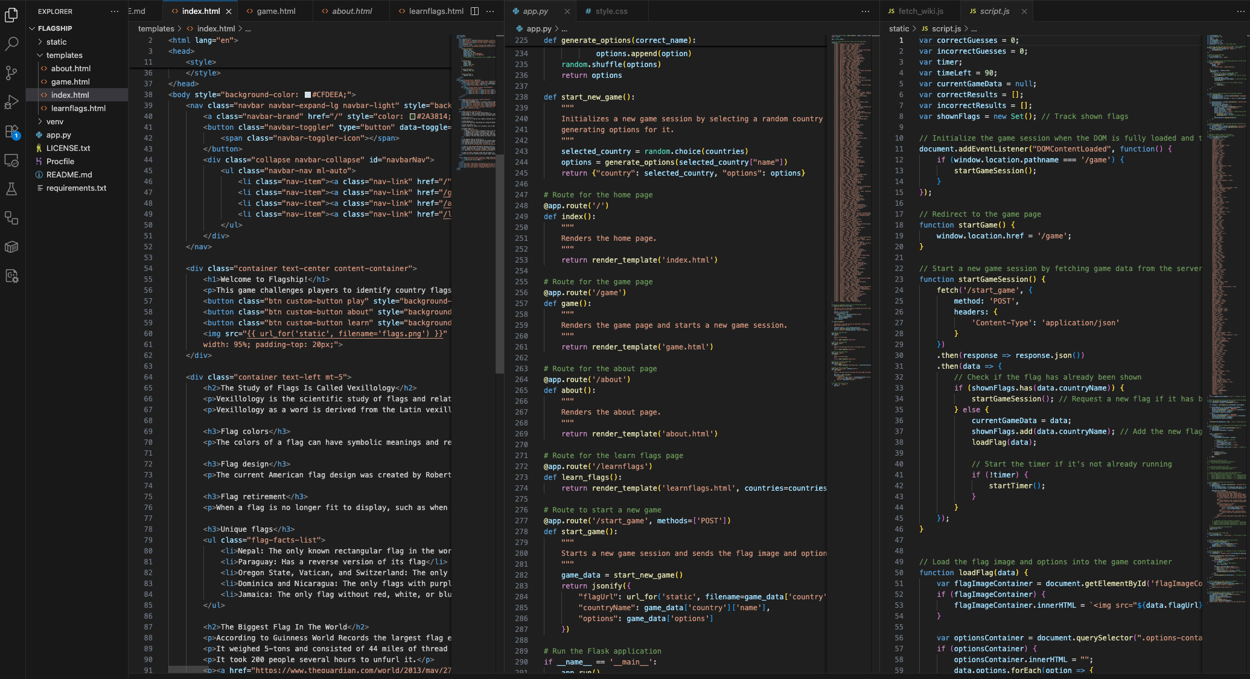Click the index.html minimap slider

coord(476,103)
